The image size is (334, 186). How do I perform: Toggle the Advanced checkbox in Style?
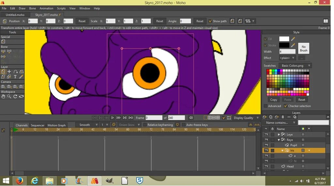click(x=266, y=106)
